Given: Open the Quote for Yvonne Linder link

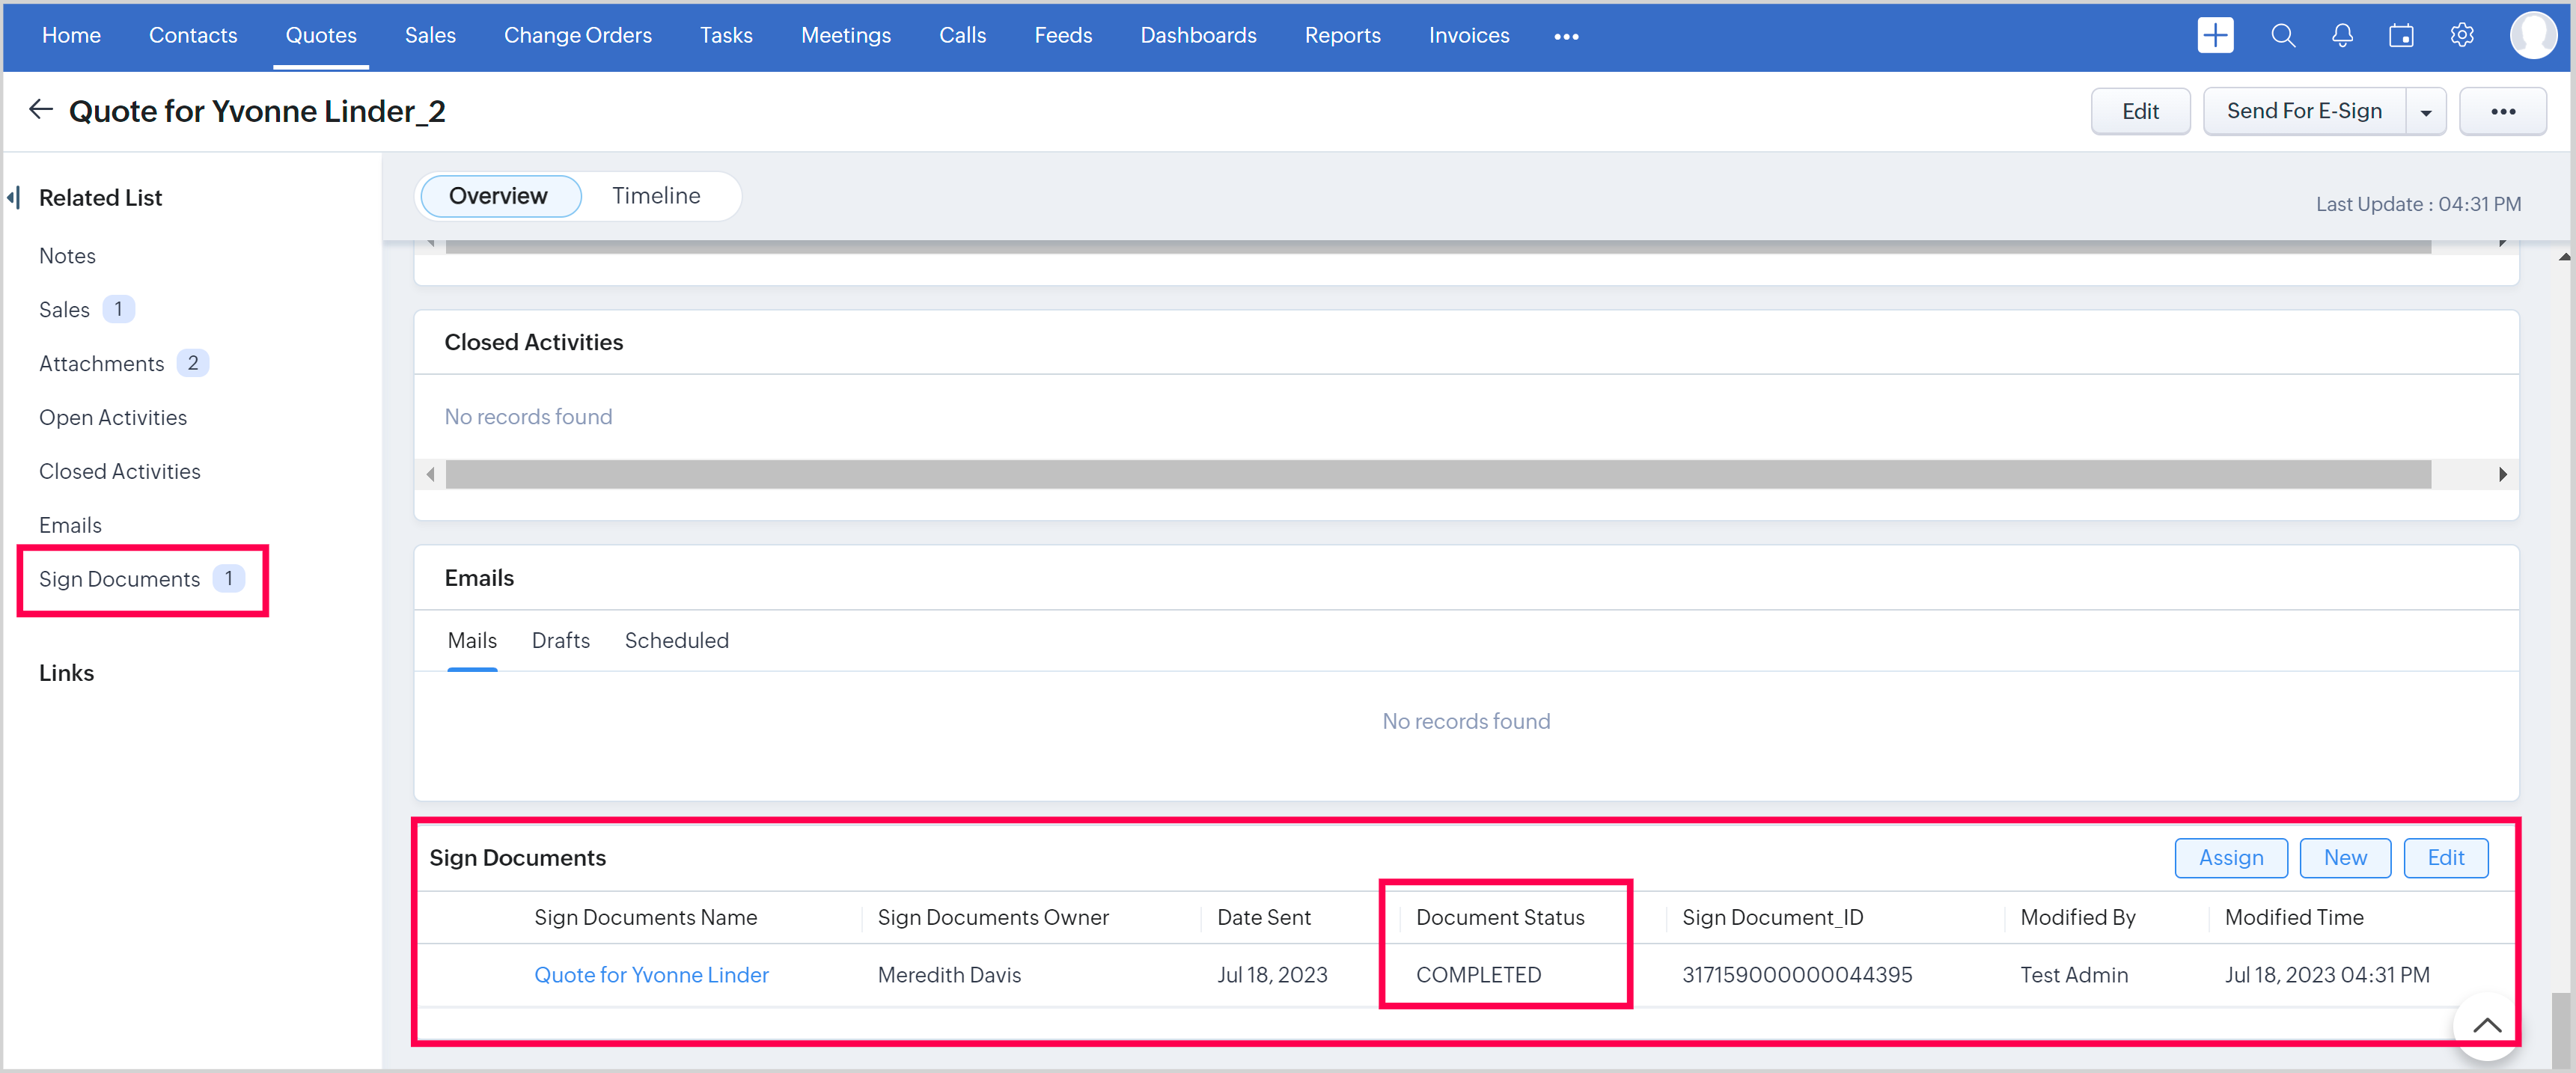Looking at the screenshot, I should pyautogui.click(x=651, y=975).
